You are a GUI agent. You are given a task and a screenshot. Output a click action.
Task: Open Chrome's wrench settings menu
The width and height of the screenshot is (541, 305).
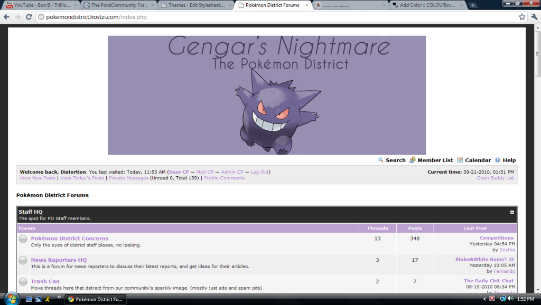534,17
